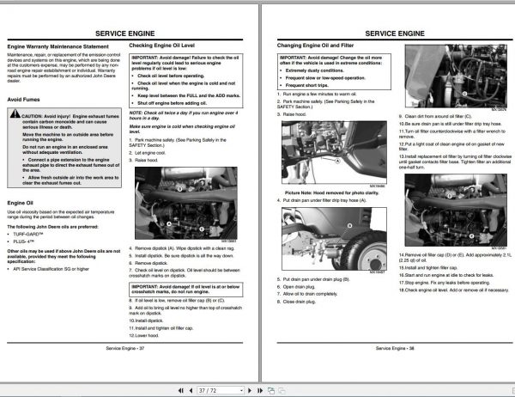Click the 'Service Engine - 38' footer
This screenshot has height=397, width=515.
pyautogui.click(x=395, y=348)
